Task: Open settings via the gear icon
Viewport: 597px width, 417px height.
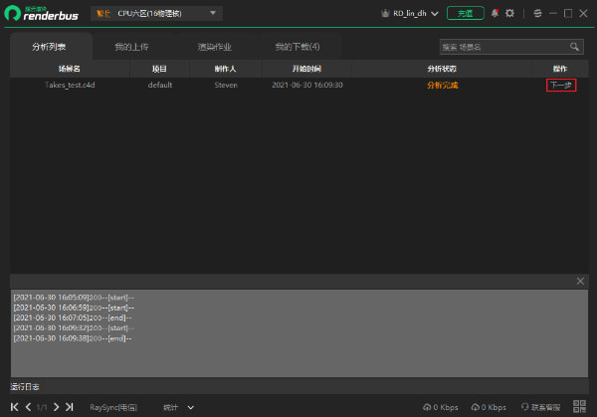Action: point(509,13)
